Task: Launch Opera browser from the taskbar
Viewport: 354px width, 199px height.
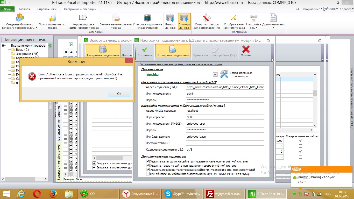Action: click(37, 194)
